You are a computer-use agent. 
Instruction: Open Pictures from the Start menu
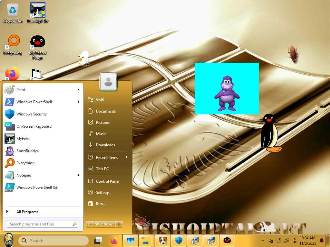[108, 123]
